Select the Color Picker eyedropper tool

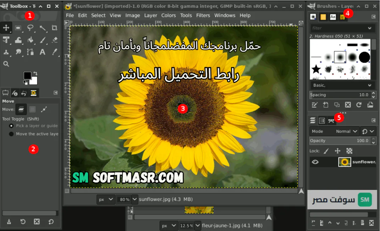55,52
